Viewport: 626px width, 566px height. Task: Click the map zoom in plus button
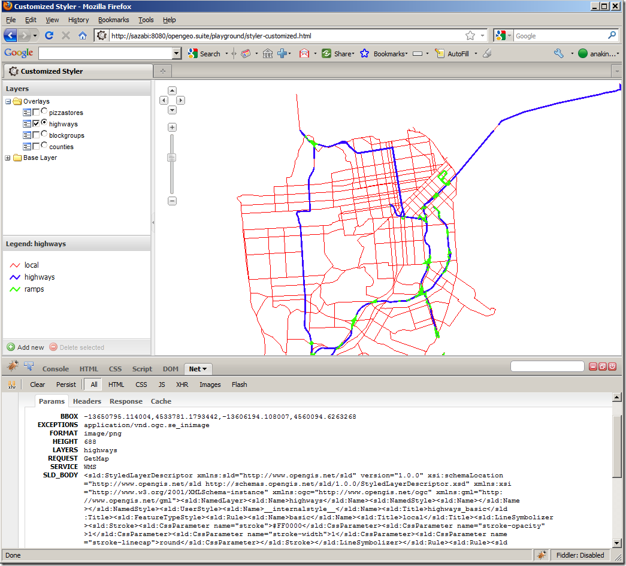(172, 128)
